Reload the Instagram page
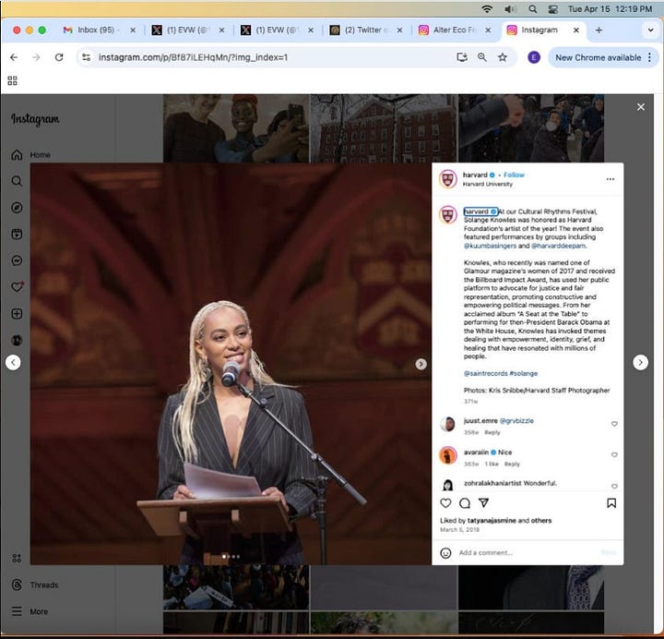 (59, 57)
